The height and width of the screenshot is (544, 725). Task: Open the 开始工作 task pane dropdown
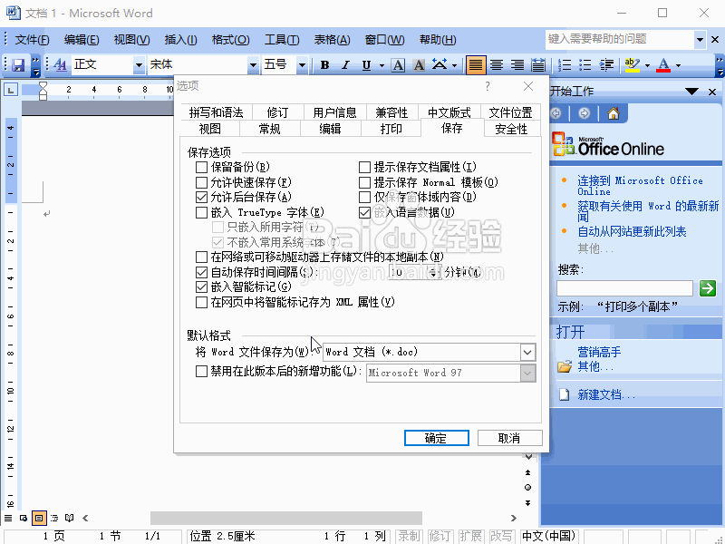point(691,92)
